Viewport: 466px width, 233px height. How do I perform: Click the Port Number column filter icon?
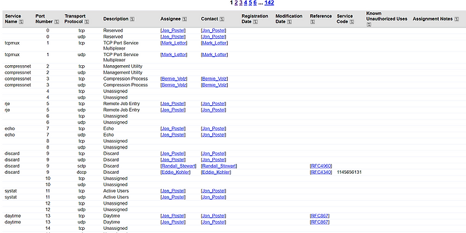point(57,22)
